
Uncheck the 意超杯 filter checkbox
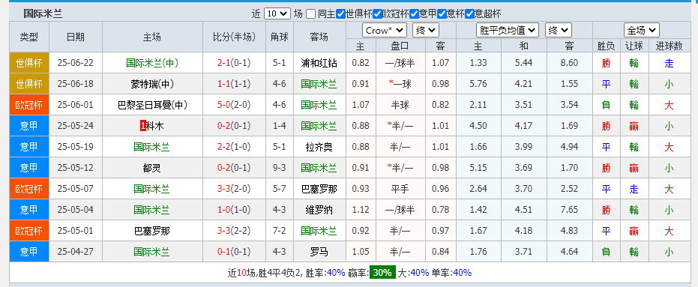pos(469,13)
